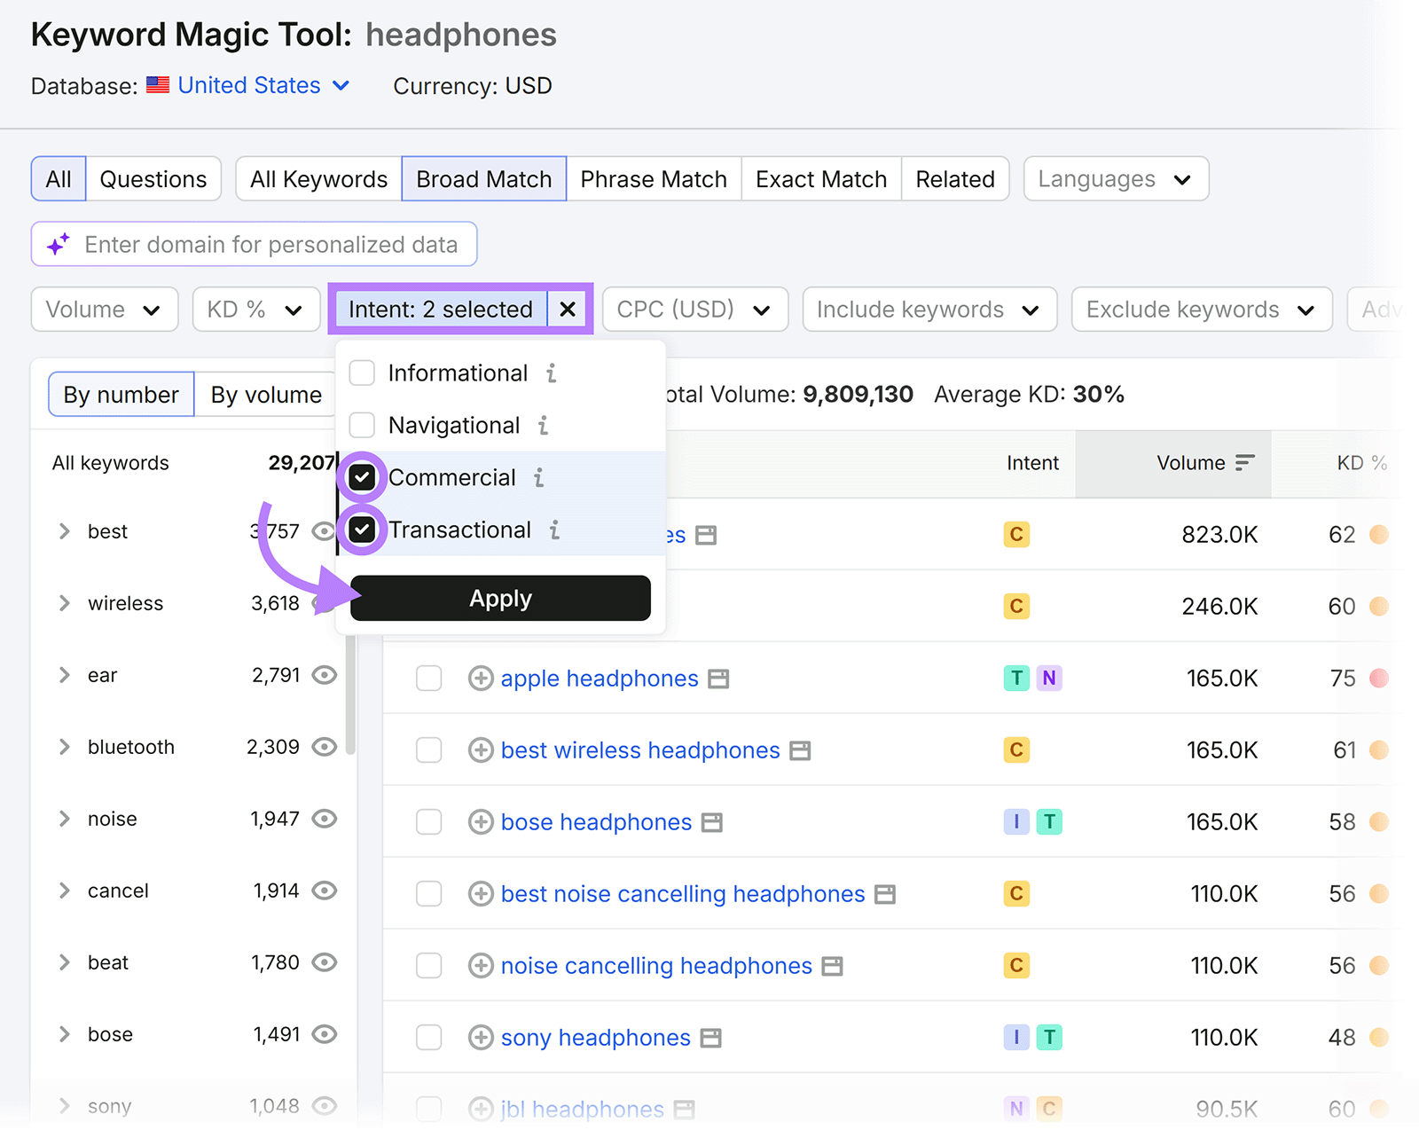
Task: Add sony headphones to keyword list
Action: 481,1039
